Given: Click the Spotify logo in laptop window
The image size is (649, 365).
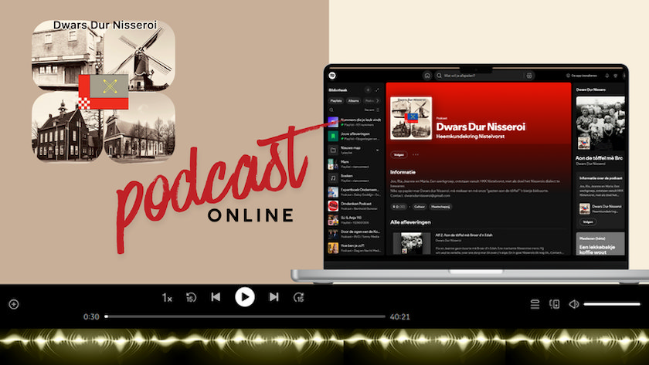Looking at the screenshot, I should tap(332, 75).
